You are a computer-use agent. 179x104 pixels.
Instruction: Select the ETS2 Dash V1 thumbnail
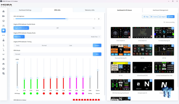(x=121, y=33)
